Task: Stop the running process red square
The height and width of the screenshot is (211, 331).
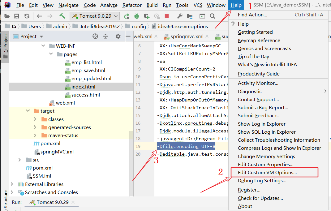Action: (x=167, y=16)
